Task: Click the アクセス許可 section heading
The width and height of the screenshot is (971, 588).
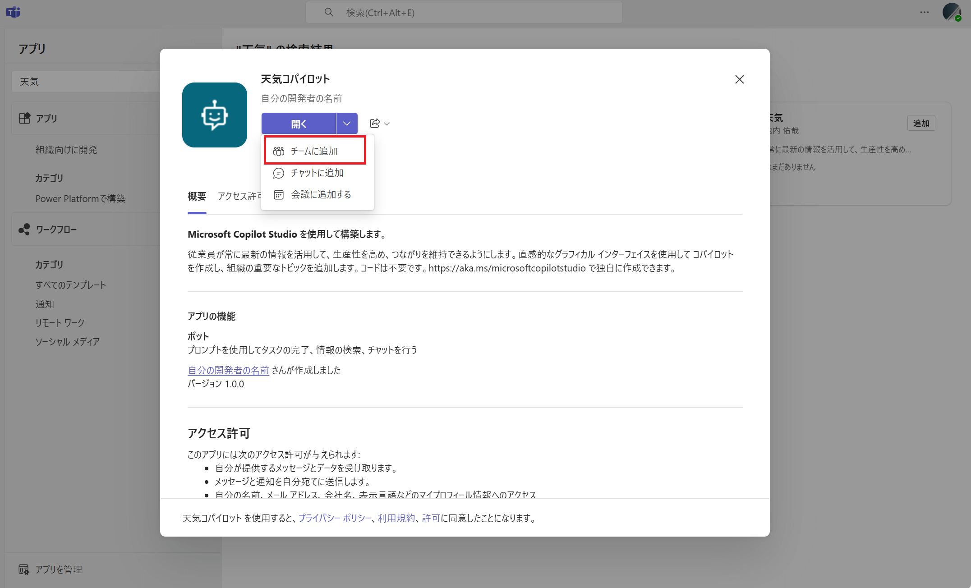Action: [x=219, y=433]
